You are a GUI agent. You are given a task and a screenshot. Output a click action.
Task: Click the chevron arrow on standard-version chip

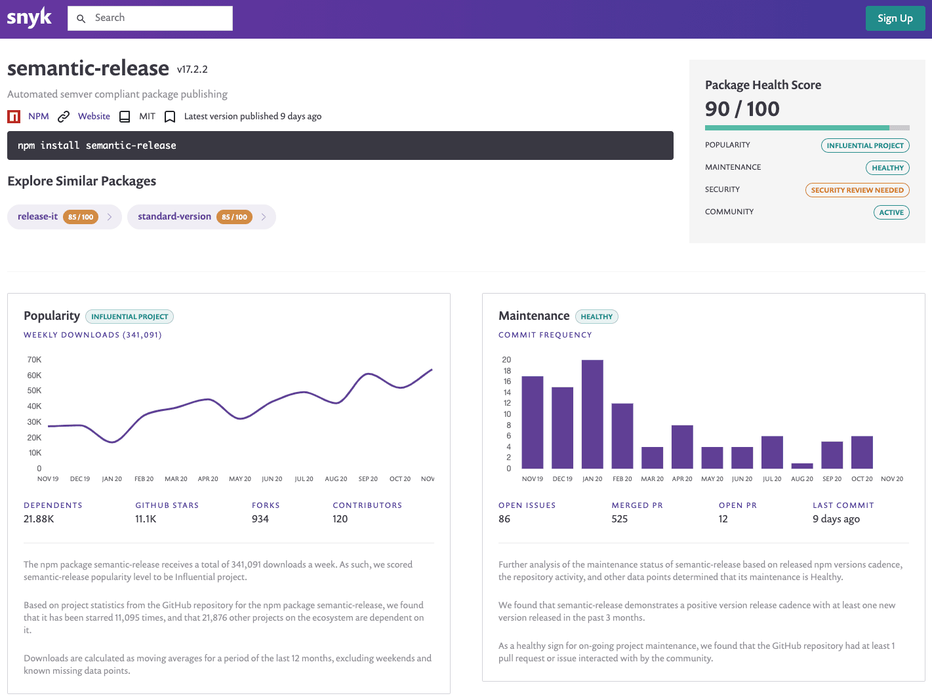264,217
